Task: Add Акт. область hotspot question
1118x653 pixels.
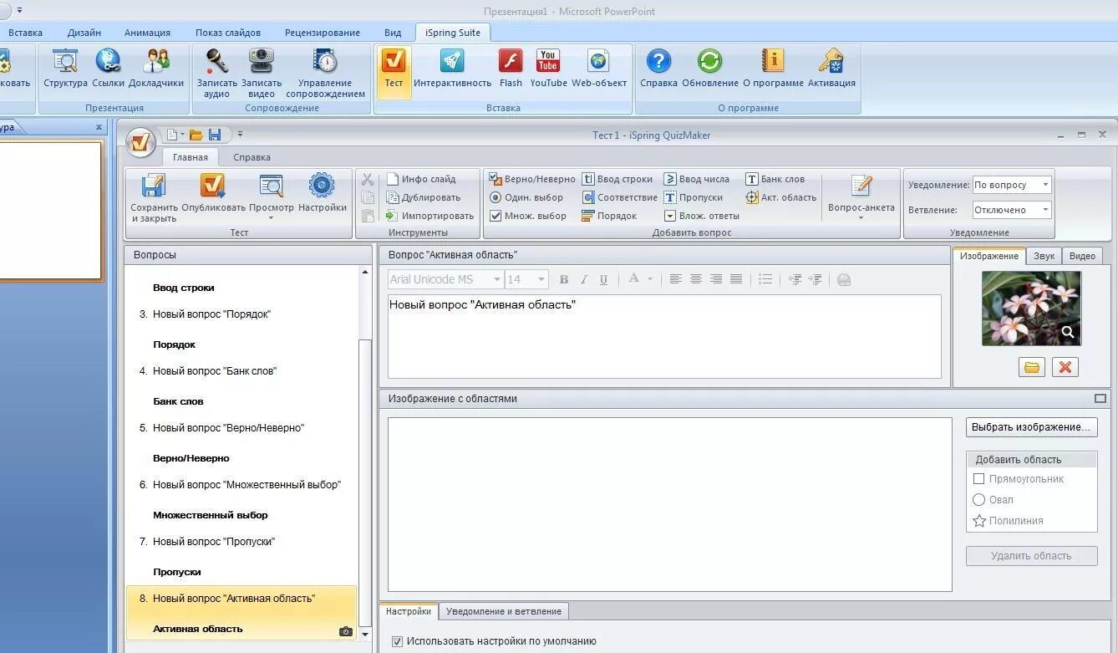Action: coord(780,197)
